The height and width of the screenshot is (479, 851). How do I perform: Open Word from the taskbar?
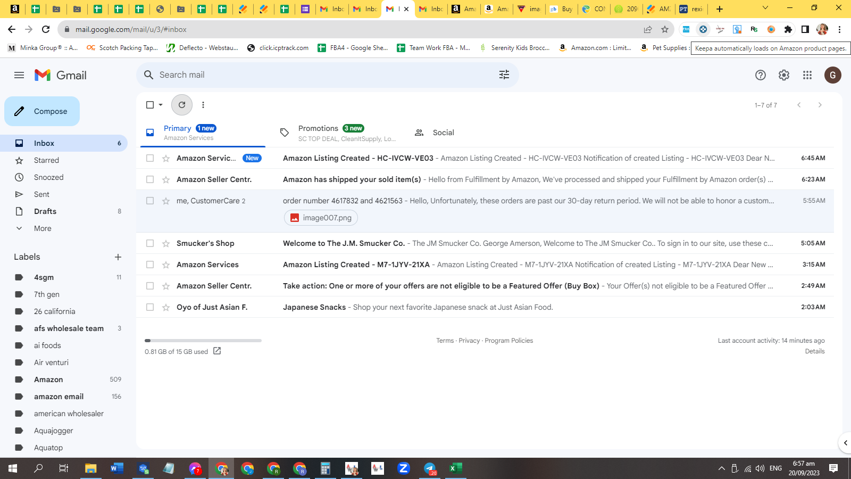[117, 468]
